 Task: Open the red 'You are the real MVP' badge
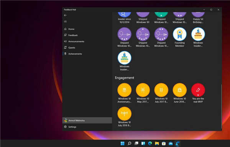(x=198, y=93)
